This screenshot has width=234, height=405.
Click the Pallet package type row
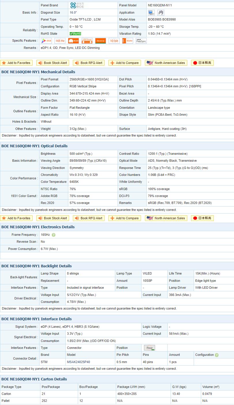[117, 401]
